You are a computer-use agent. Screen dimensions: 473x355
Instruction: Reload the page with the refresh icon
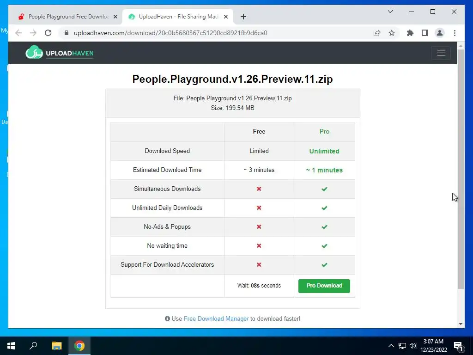click(48, 33)
